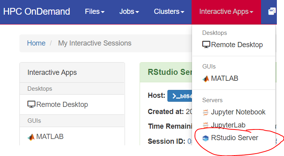The image size is (284, 156).
Task: Click the RStudio Server cube icon
Action: click(205, 138)
